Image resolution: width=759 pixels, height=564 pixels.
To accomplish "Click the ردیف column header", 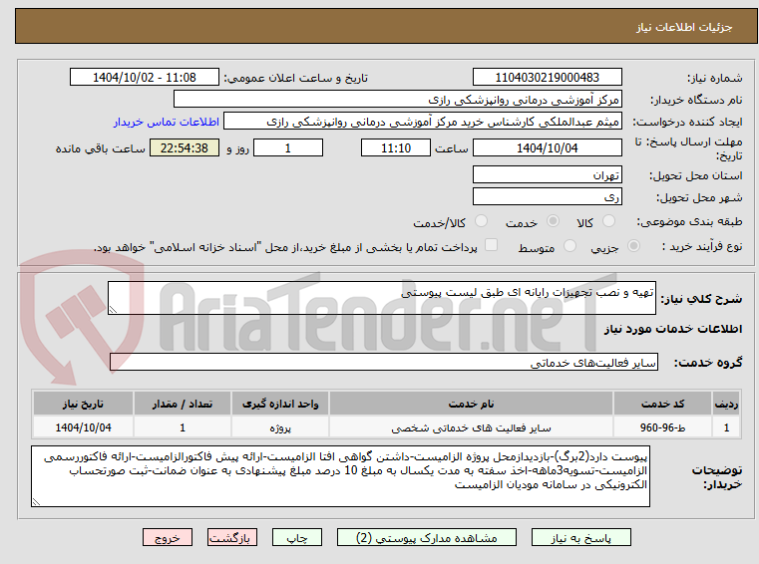I will [726, 404].
